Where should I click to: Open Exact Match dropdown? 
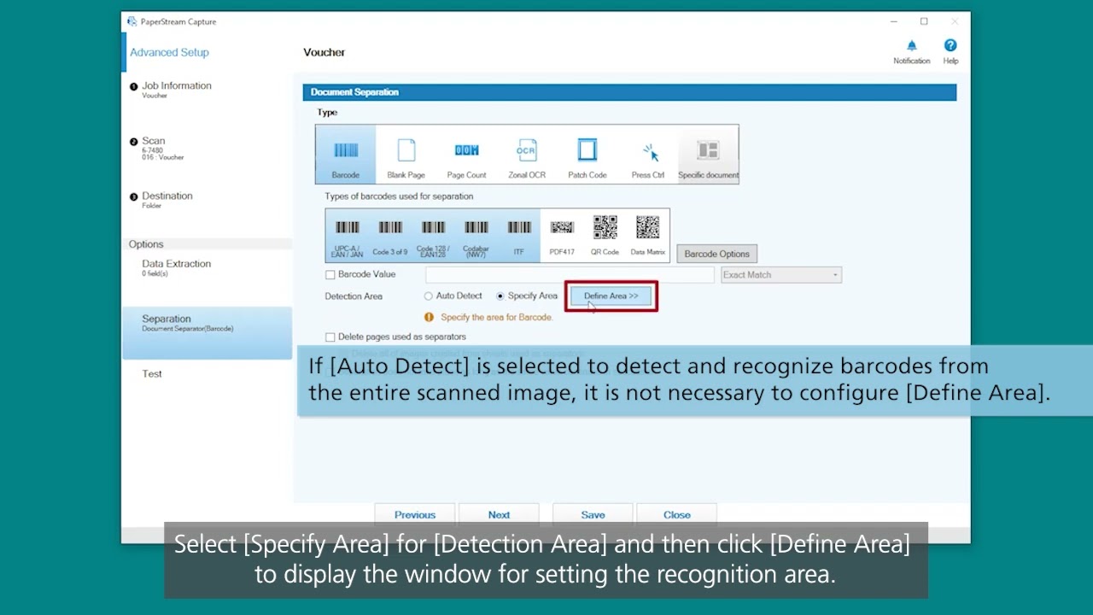(781, 275)
